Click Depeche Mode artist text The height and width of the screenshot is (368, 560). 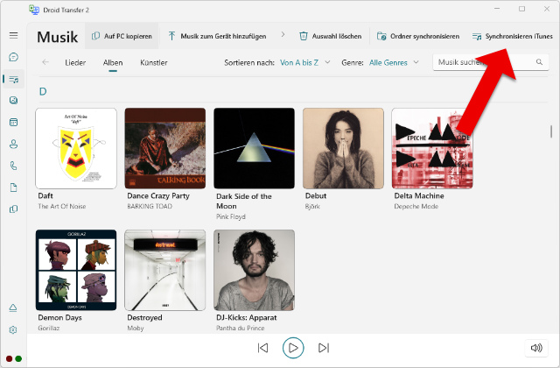pos(416,207)
